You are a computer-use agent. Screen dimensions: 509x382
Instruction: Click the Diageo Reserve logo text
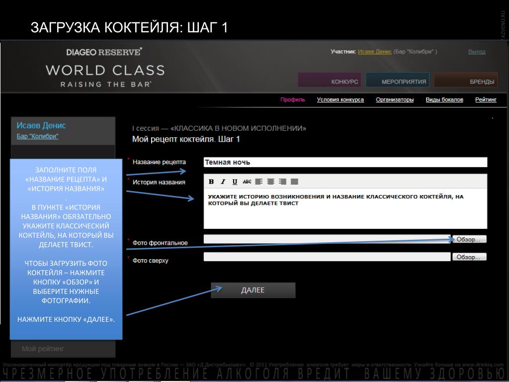(104, 52)
